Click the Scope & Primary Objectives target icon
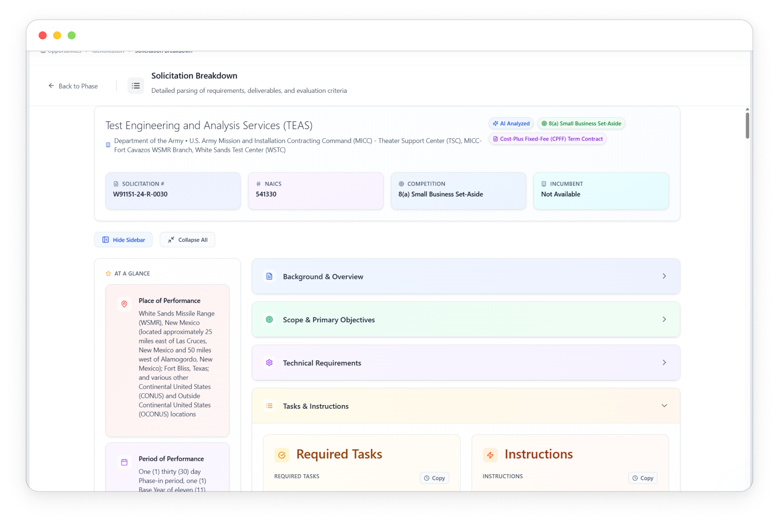 click(269, 319)
